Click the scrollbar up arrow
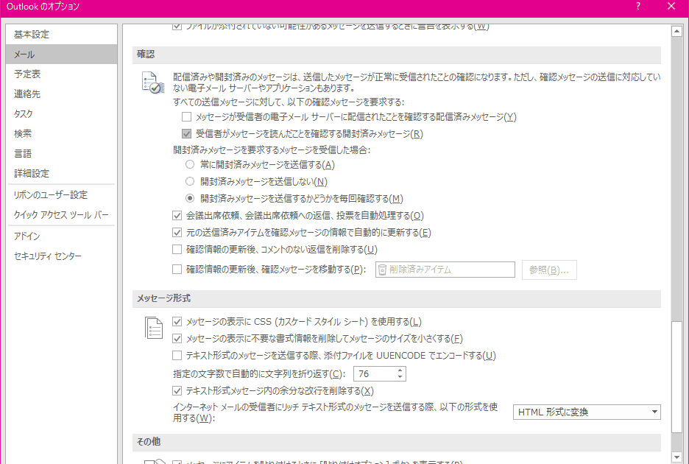Image resolution: width=689 pixels, height=464 pixels. [x=676, y=31]
